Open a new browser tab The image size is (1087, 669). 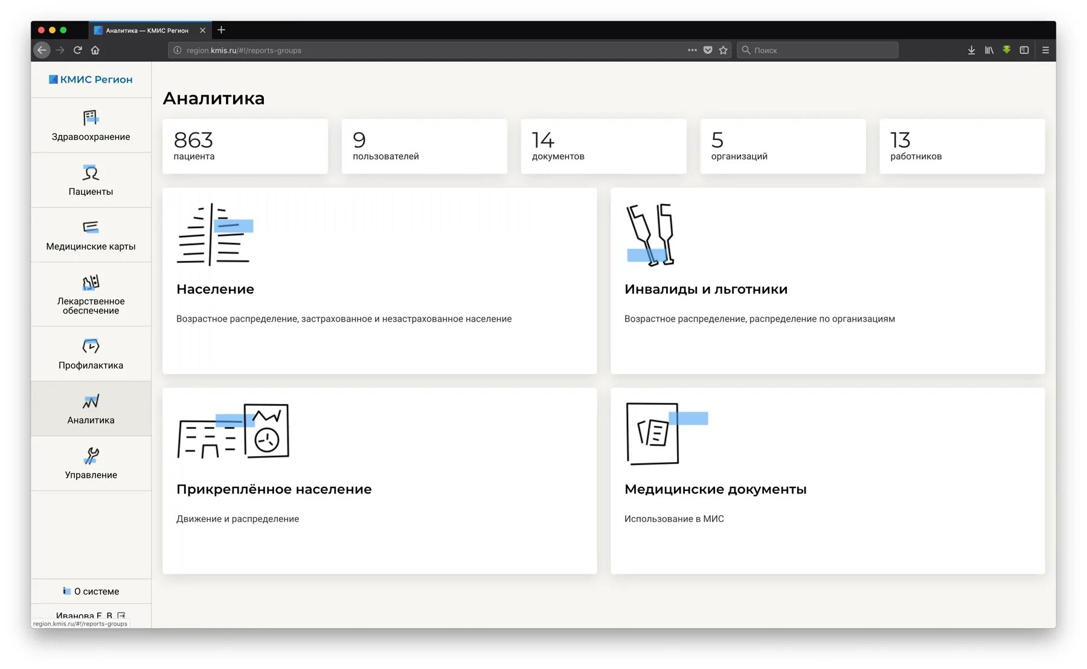click(221, 30)
